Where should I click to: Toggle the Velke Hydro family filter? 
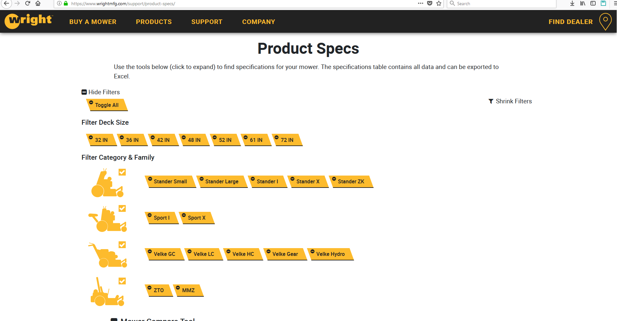[x=331, y=254]
